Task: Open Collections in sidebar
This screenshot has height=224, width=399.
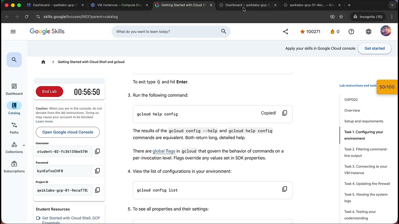Action: [x=14, y=147]
